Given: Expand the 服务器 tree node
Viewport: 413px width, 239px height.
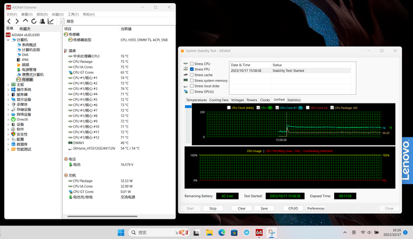Looking at the screenshot, I should [x=8, y=94].
